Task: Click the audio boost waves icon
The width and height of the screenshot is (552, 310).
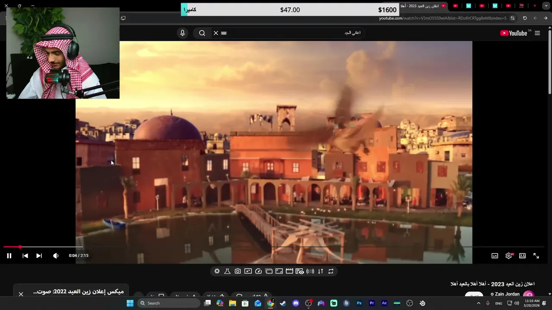Action: tap(310, 271)
